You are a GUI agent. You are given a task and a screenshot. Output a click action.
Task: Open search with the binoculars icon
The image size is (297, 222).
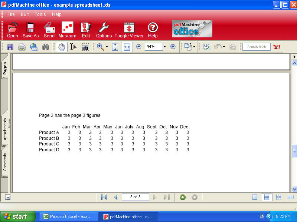pos(46,47)
